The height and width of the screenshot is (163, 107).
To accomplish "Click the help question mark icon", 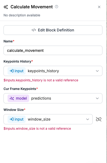I will pyautogui.click(x=57, y=7).
